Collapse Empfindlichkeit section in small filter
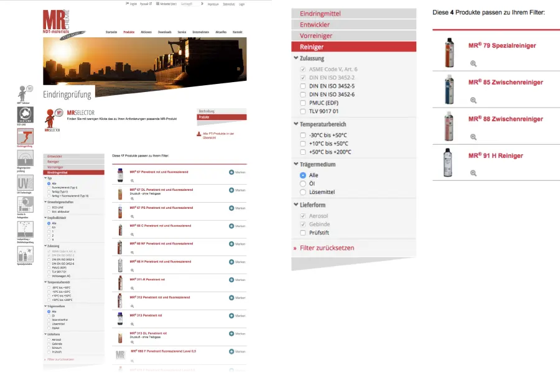This screenshot has width=560, height=373. coord(45,218)
